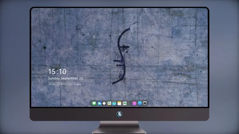Open the blue App Store icon
Screen dimensions: 239x134
coord(140,103)
